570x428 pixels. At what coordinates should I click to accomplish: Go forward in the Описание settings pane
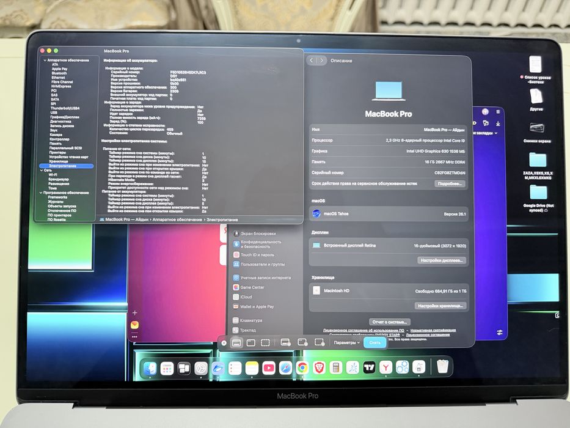321,61
